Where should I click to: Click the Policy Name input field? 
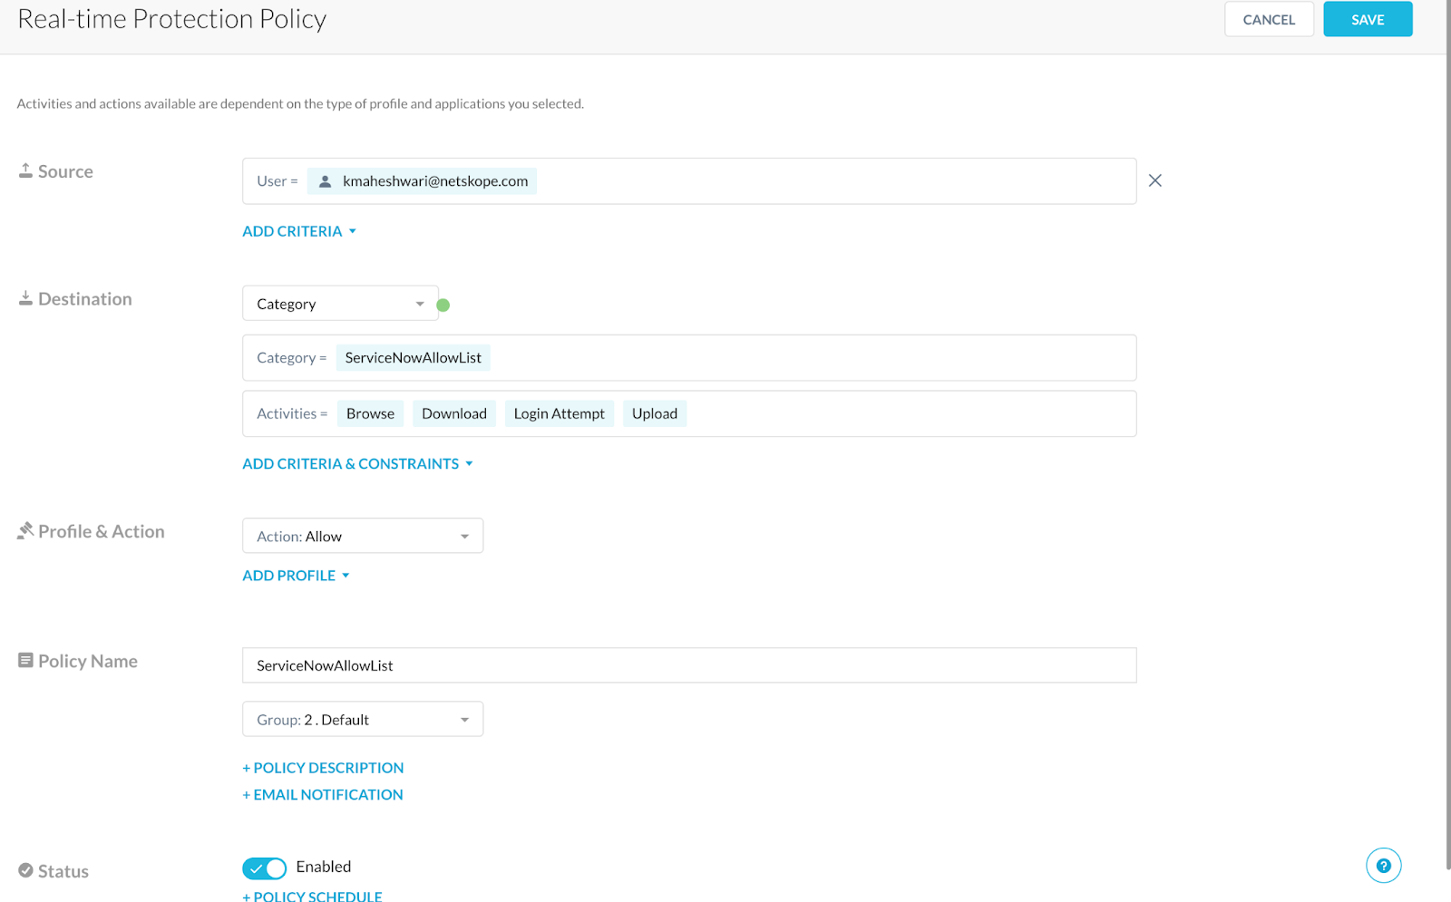(x=689, y=665)
